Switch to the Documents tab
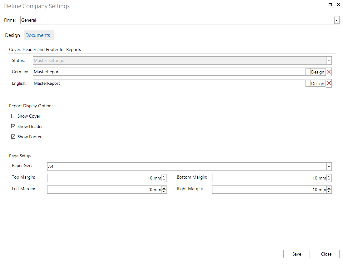 [38, 35]
